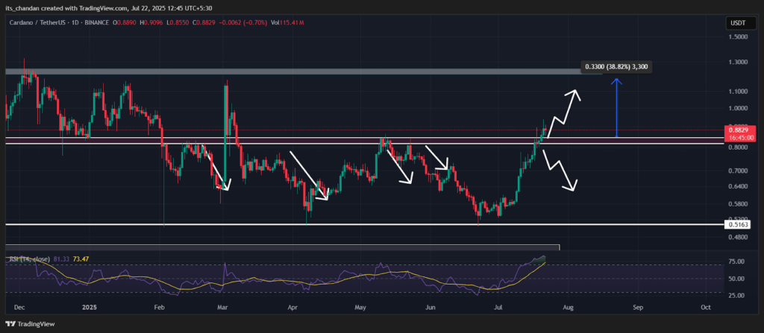Click the 0.5800 price axis label
This screenshot has height=333, width=764.
coord(736,204)
